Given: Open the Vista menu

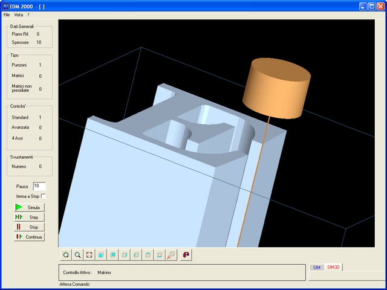Looking at the screenshot, I should pyautogui.click(x=19, y=14).
